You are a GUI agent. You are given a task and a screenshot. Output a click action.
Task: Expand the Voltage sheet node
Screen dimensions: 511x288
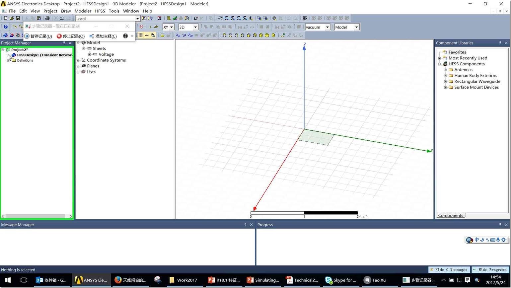click(x=90, y=54)
